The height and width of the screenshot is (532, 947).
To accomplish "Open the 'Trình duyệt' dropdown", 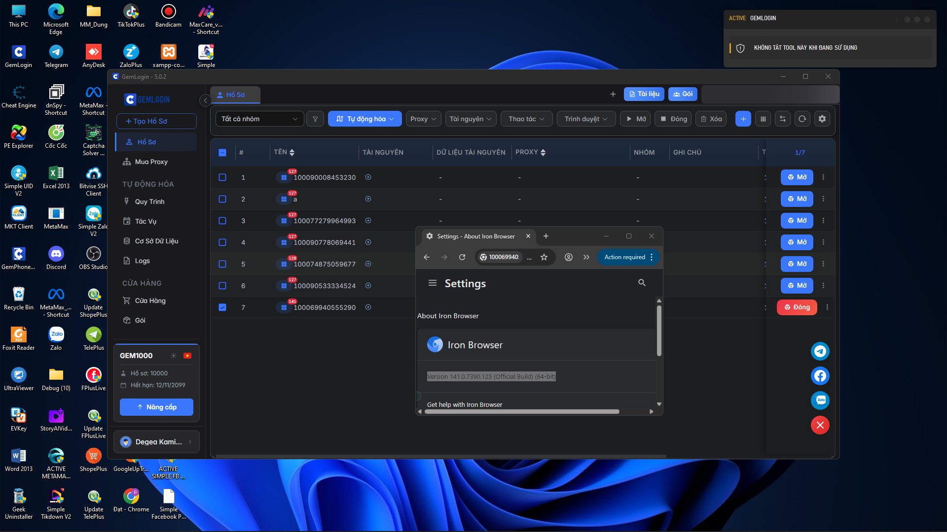I will [586, 119].
